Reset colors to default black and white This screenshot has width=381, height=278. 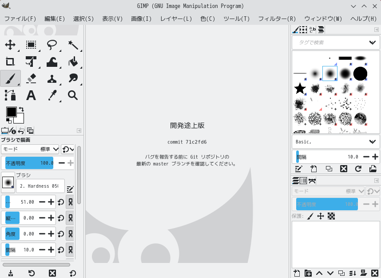(9, 120)
